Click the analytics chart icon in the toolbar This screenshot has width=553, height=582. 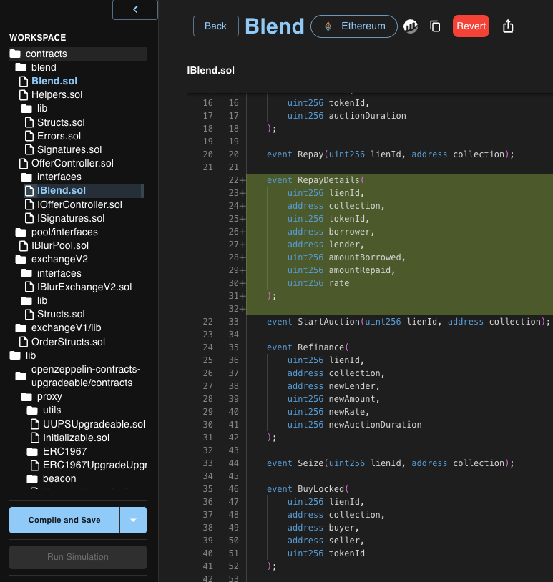pyautogui.click(x=410, y=26)
